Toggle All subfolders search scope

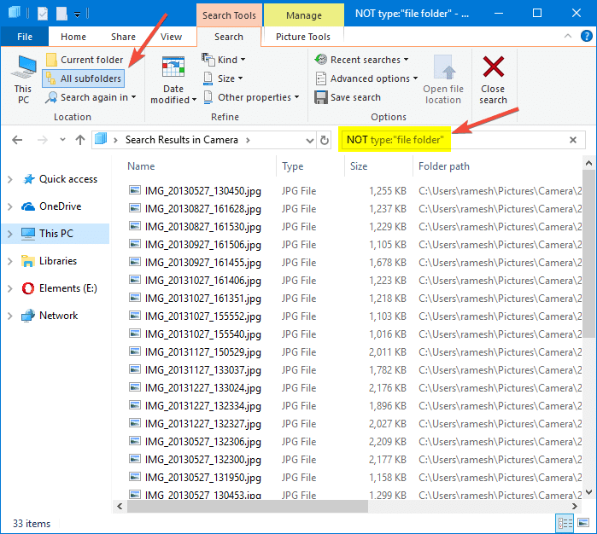(x=83, y=78)
